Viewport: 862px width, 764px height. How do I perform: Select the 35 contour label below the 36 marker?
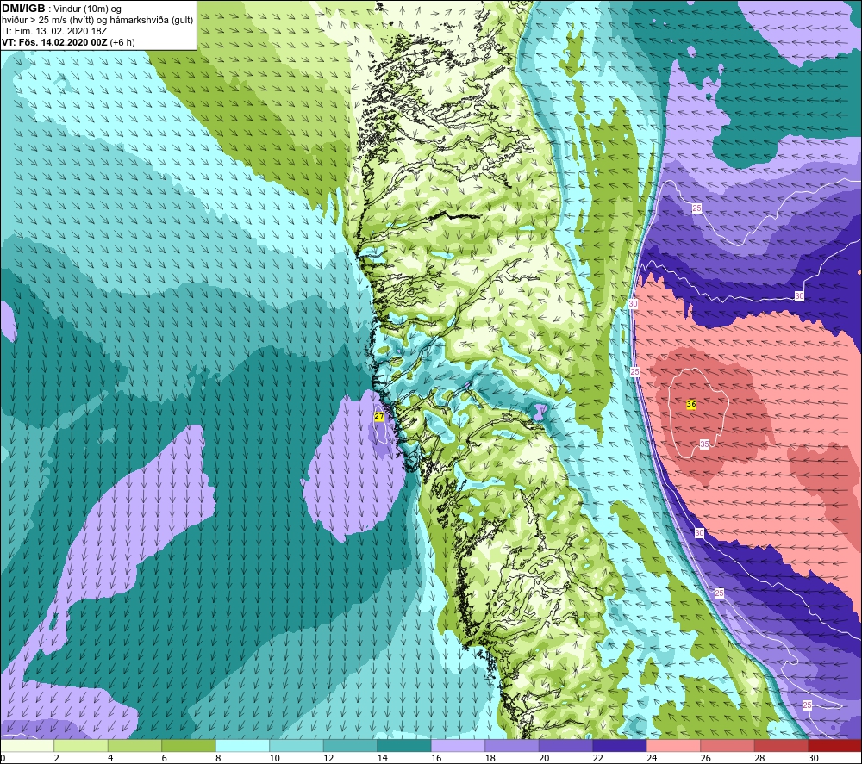(x=704, y=444)
